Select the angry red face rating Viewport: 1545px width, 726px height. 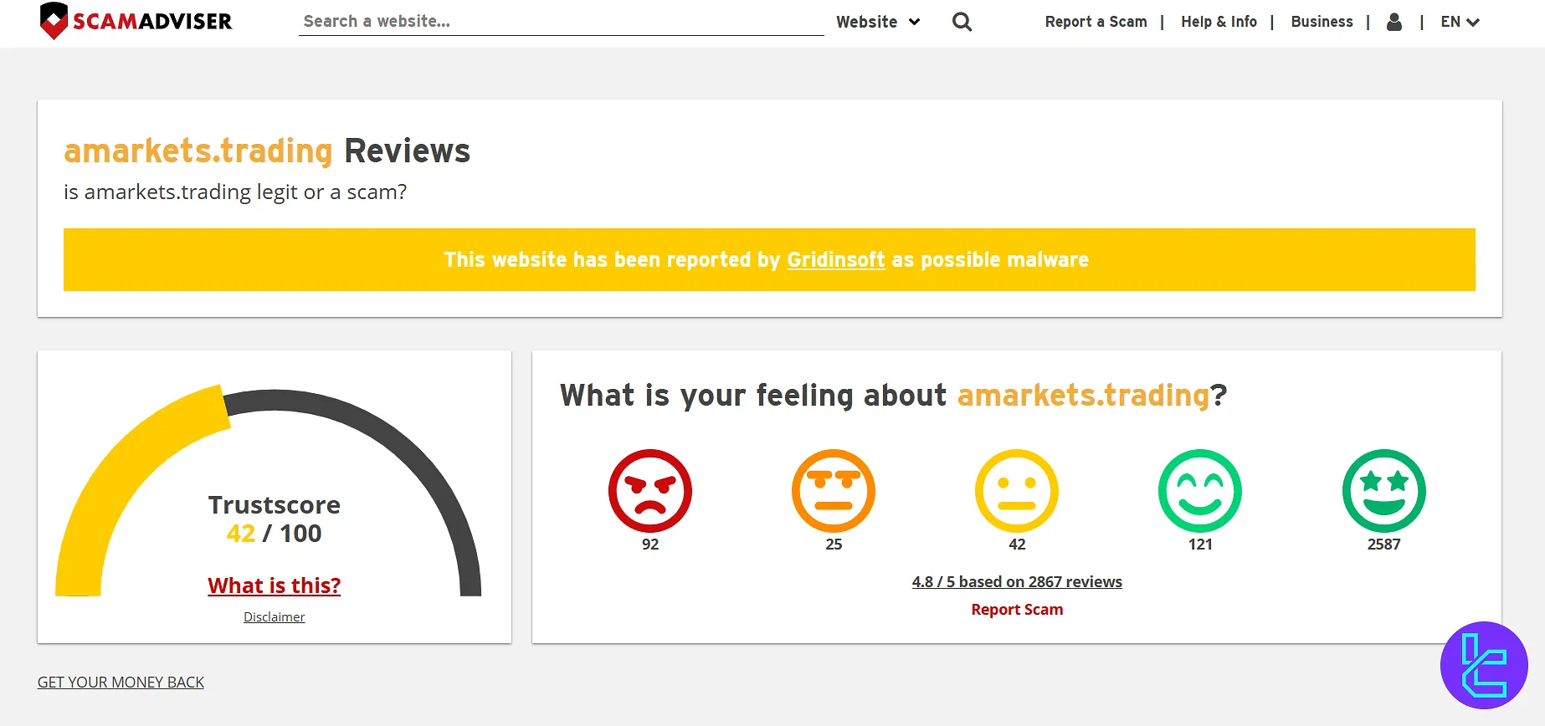click(649, 491)
